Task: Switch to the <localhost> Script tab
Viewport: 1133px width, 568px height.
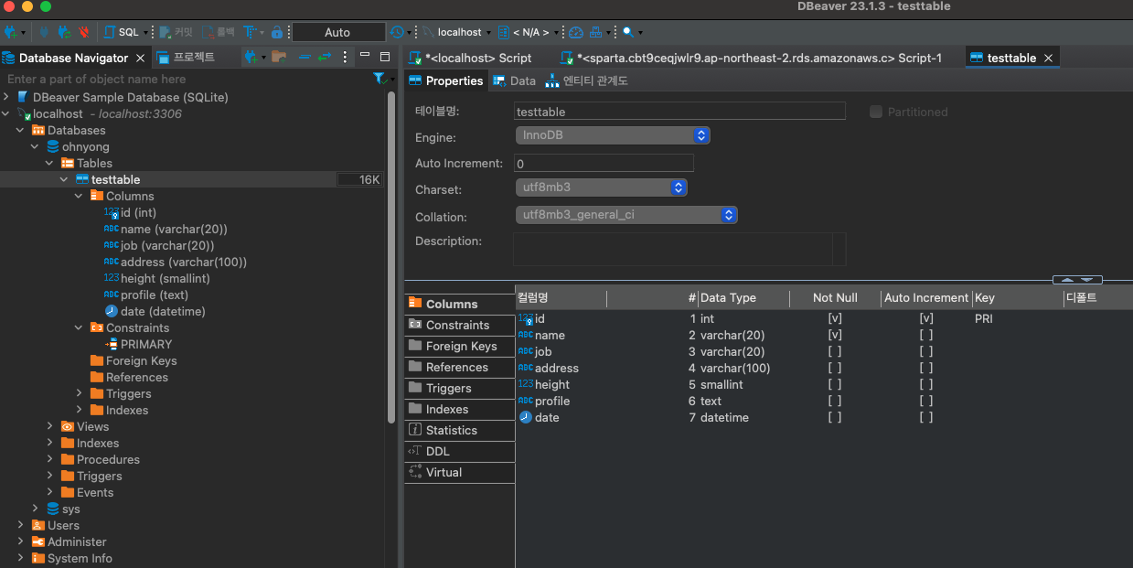Action: pyautogui.click(x=469, y=58)
